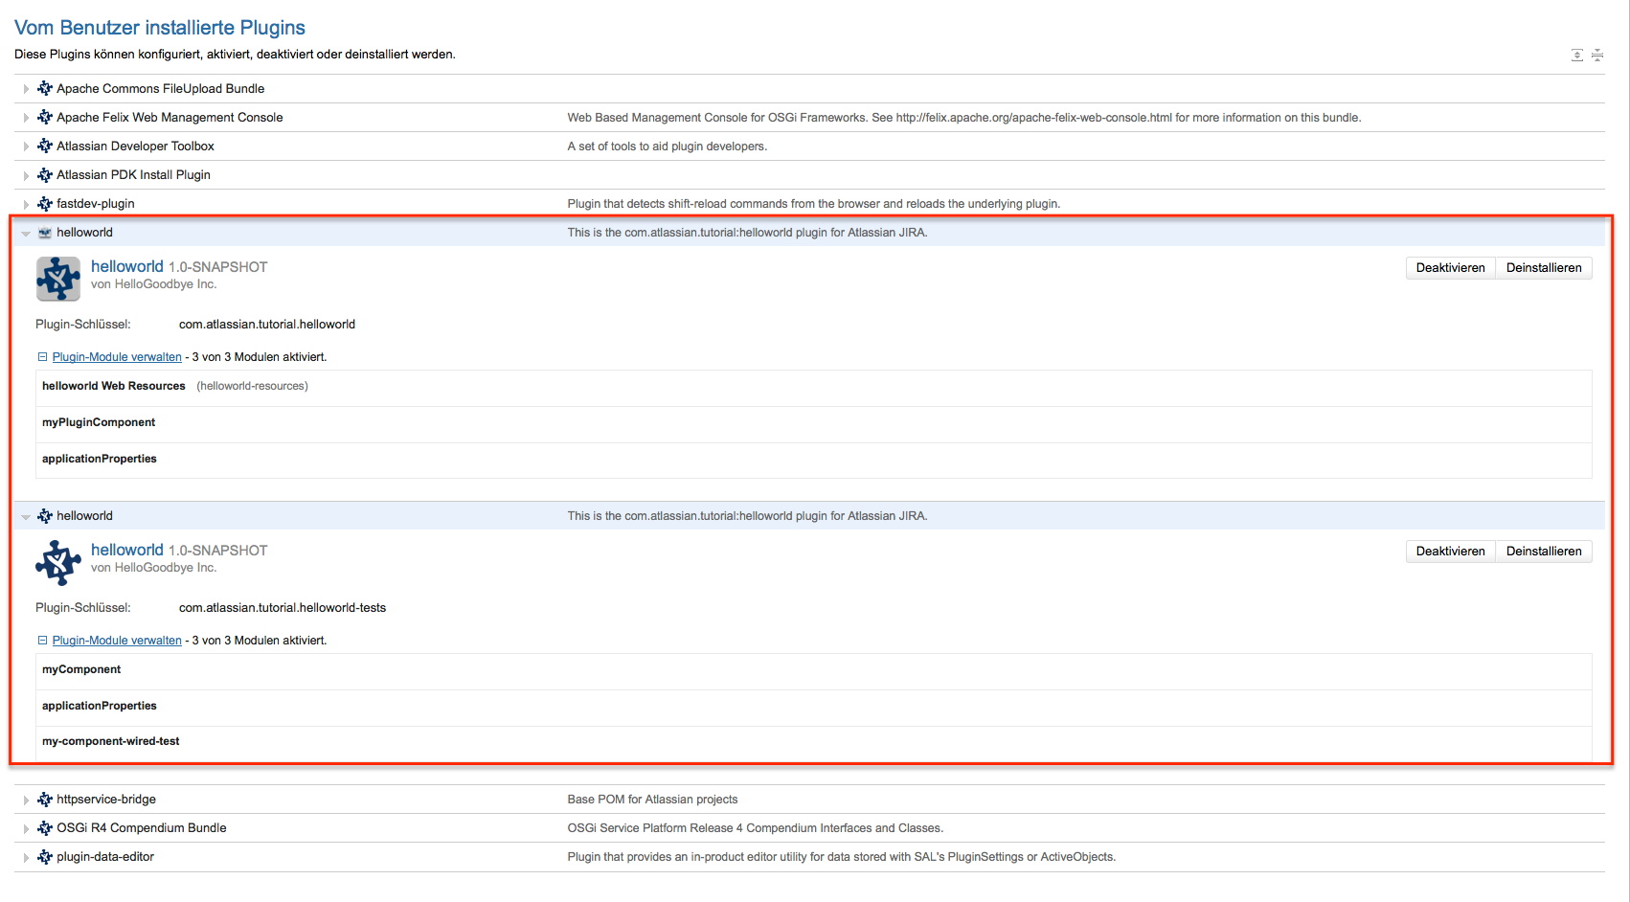This screenshot has height=902, width=1630.
Task: Expand the Atlassian Developer Toolbox row
Action: click(x=26, y=147)
